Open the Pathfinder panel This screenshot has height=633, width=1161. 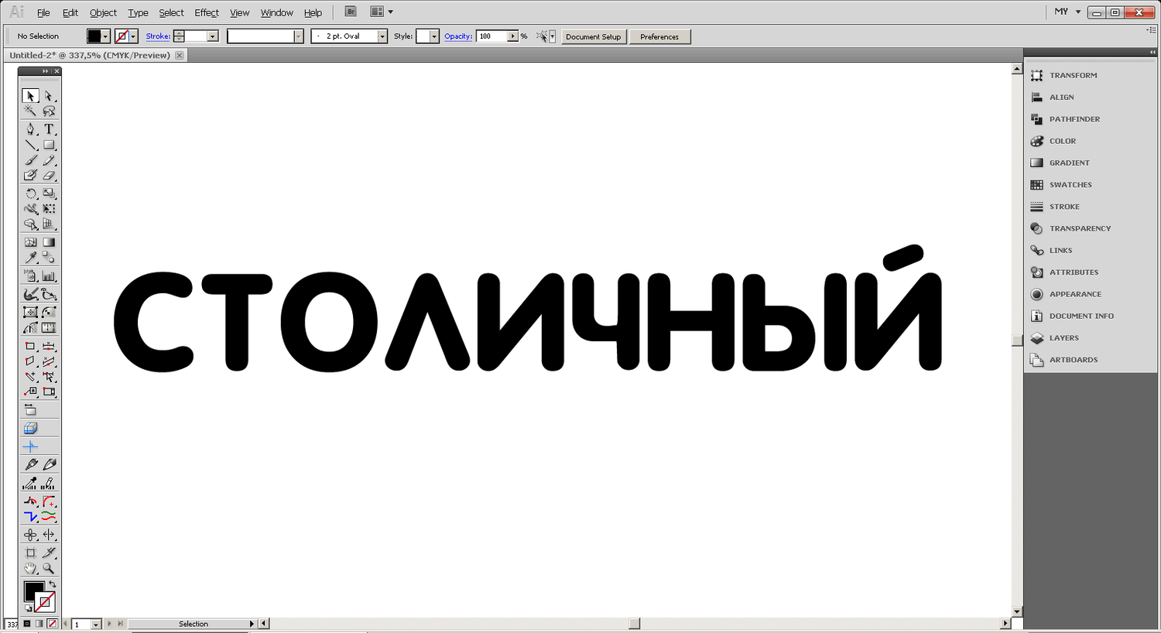pos(1073,119)
